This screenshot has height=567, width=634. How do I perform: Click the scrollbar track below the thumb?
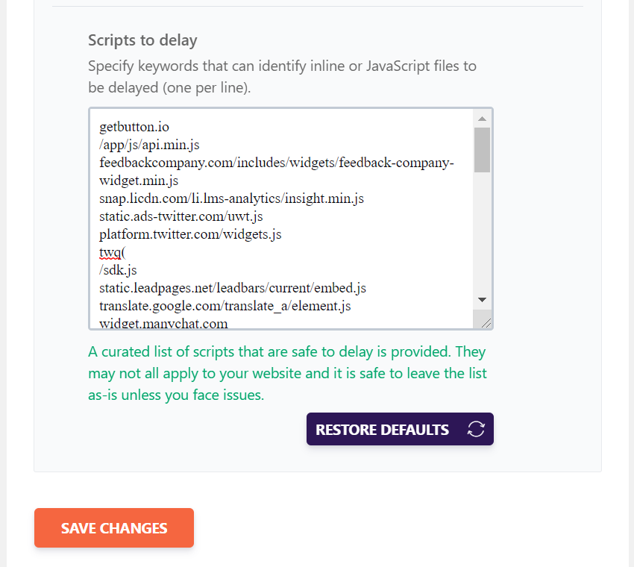[x=482, y=232]
